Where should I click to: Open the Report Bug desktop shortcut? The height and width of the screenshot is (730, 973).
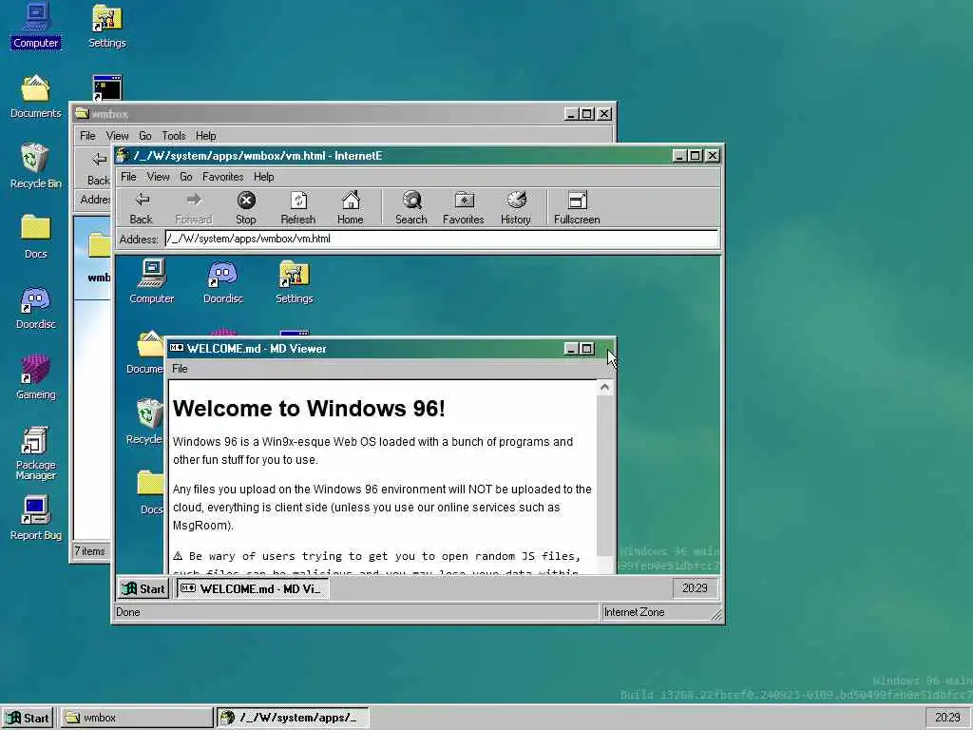35,518
